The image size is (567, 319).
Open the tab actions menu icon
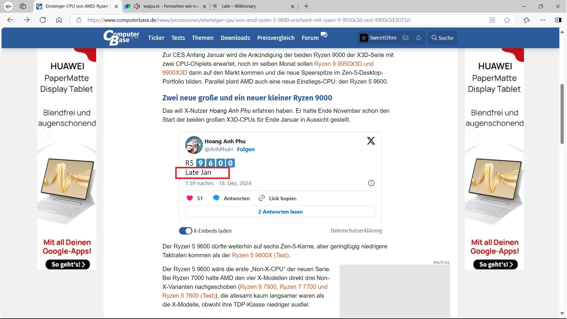[x=23, y=6]
